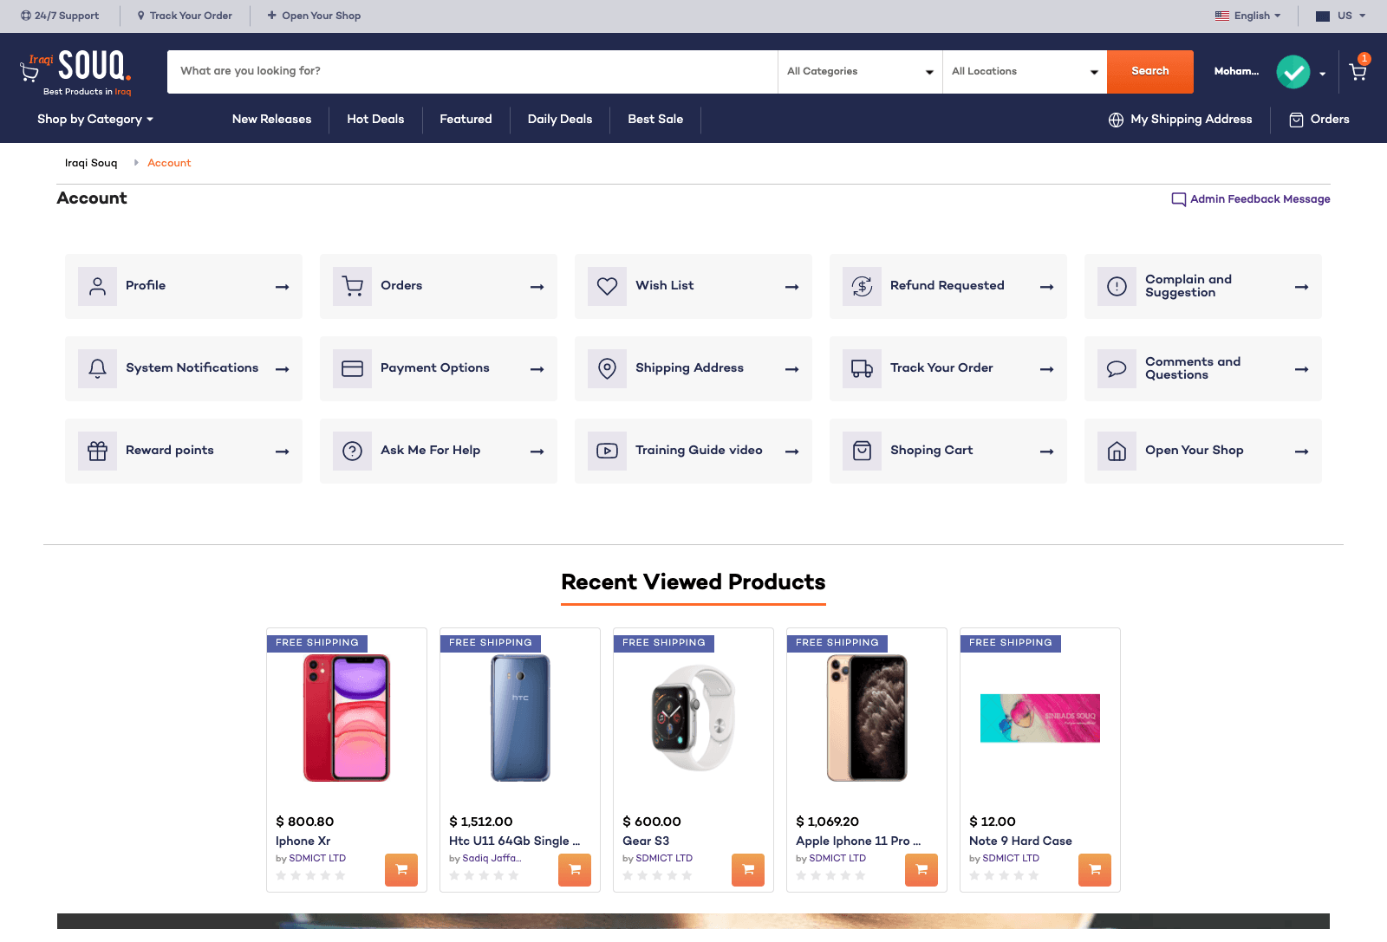Screen dimensions: 1387x942
Task: Expand the All Locations dropdown
Action: [x=1025, y=72]
